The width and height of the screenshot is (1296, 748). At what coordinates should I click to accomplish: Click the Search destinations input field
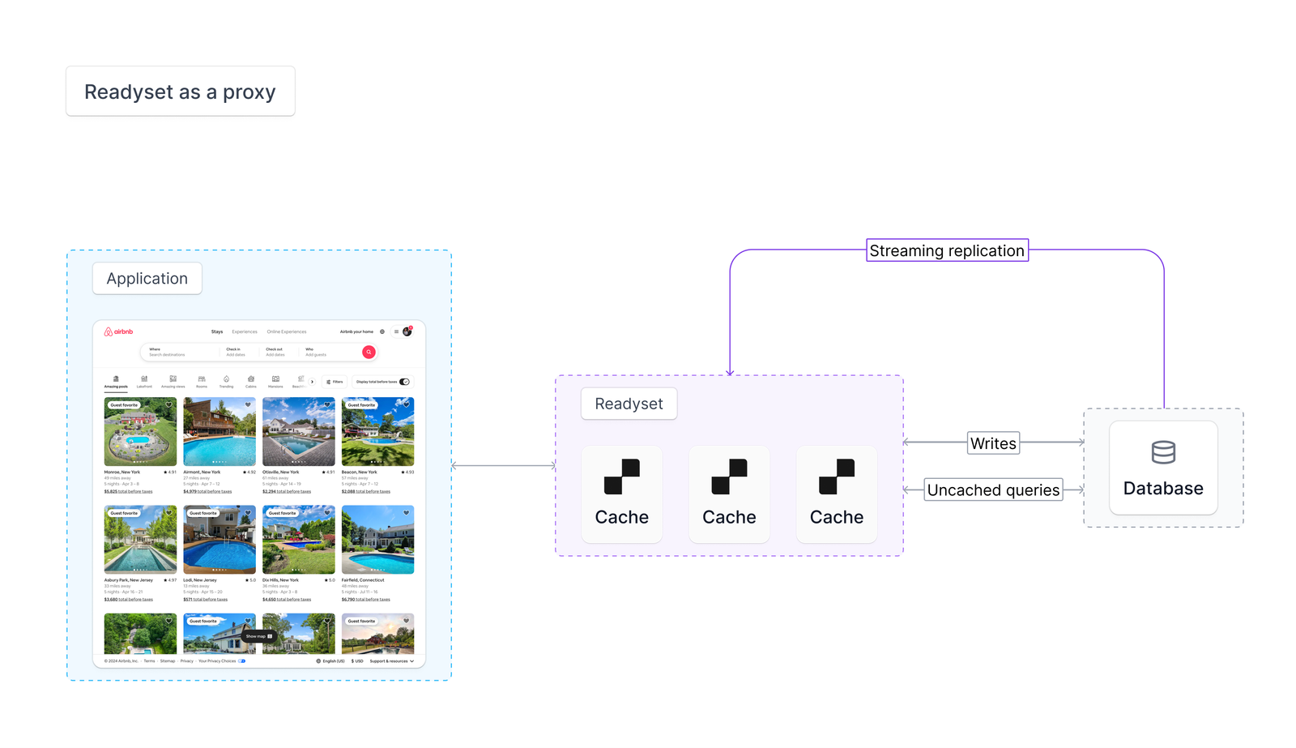coord(168,354)
